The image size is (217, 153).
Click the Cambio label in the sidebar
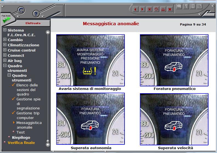coord(15,40)
